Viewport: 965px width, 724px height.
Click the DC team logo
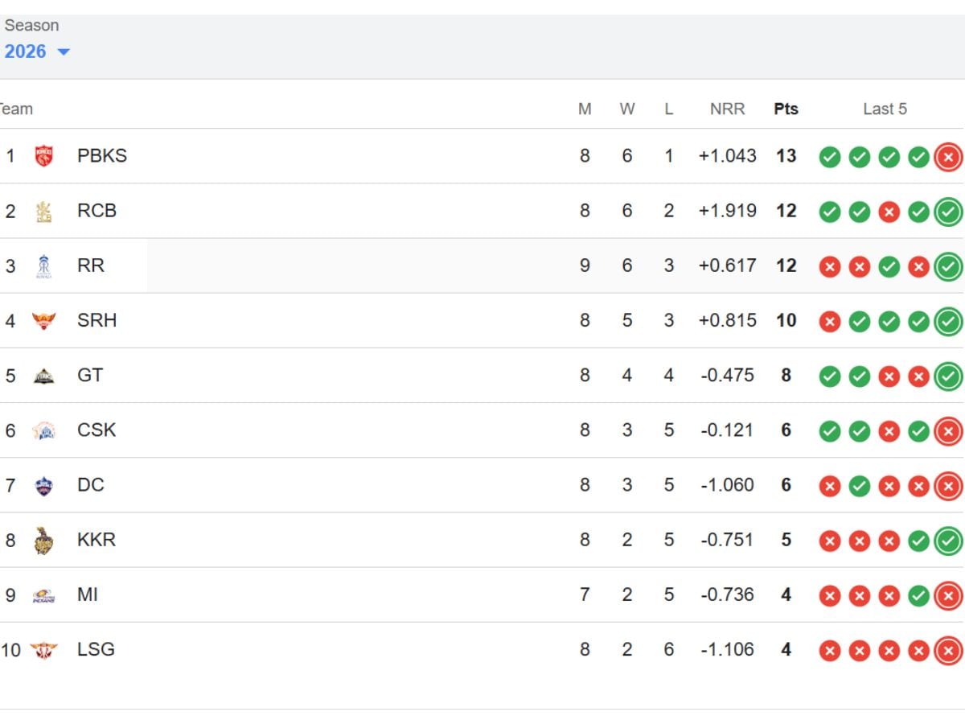[x=43, y=485]
